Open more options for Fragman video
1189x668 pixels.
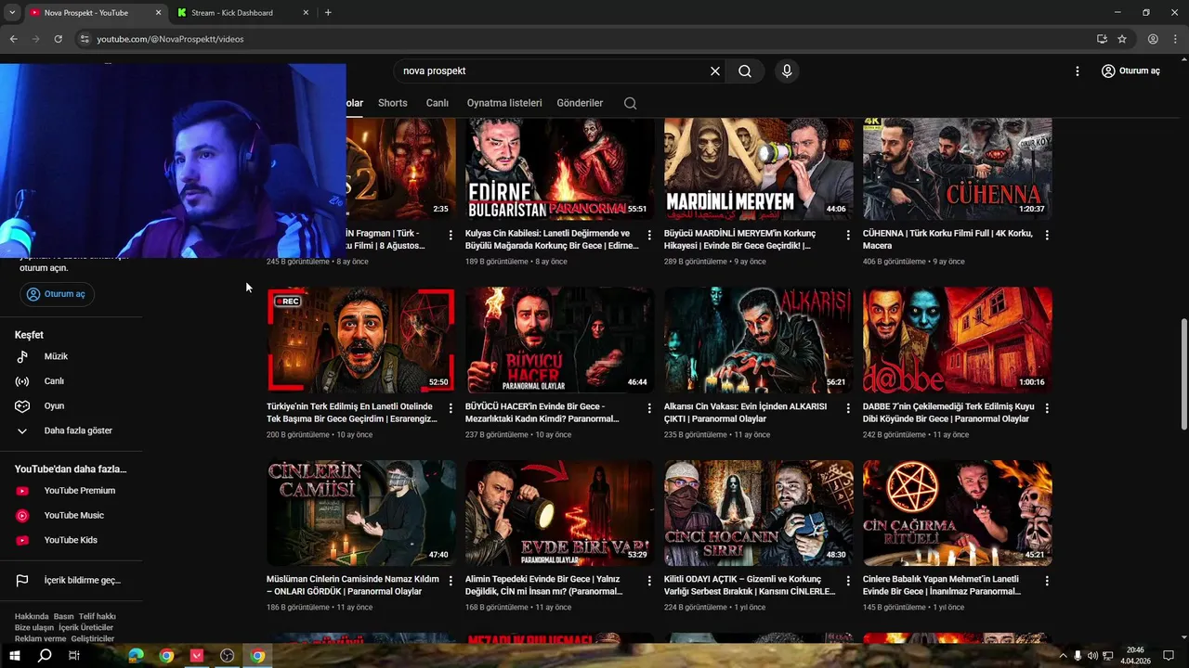451,236
